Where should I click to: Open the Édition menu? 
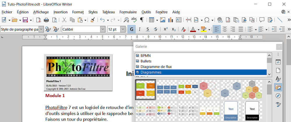click(x=23, y=12)
